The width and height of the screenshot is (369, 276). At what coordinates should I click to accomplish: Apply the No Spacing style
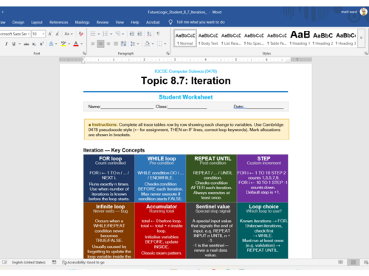click(254, 38)
